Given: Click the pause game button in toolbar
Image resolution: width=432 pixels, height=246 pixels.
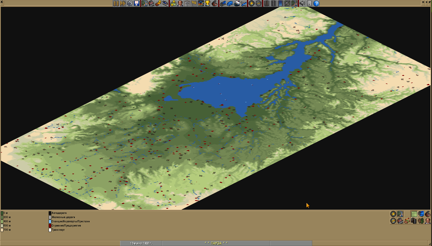Looking at the screenshot, I should pos(116,3).
